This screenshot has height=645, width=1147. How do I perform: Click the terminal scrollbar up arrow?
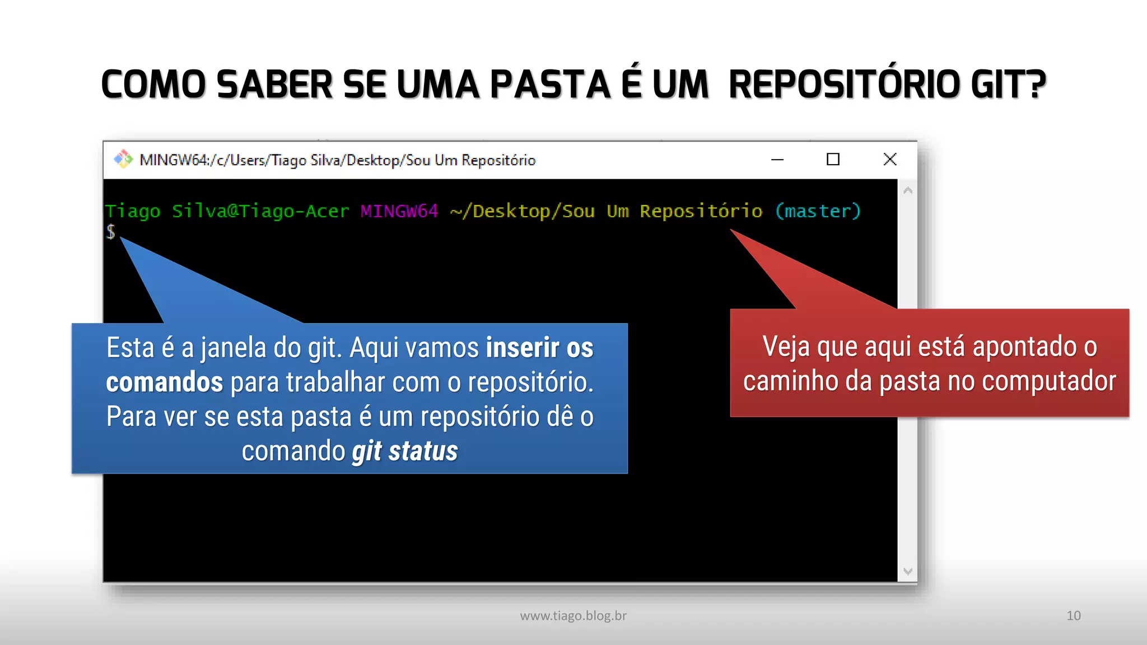(x=908, y=191)
